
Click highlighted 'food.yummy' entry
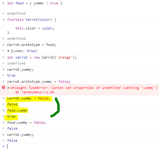coord(17,110)
